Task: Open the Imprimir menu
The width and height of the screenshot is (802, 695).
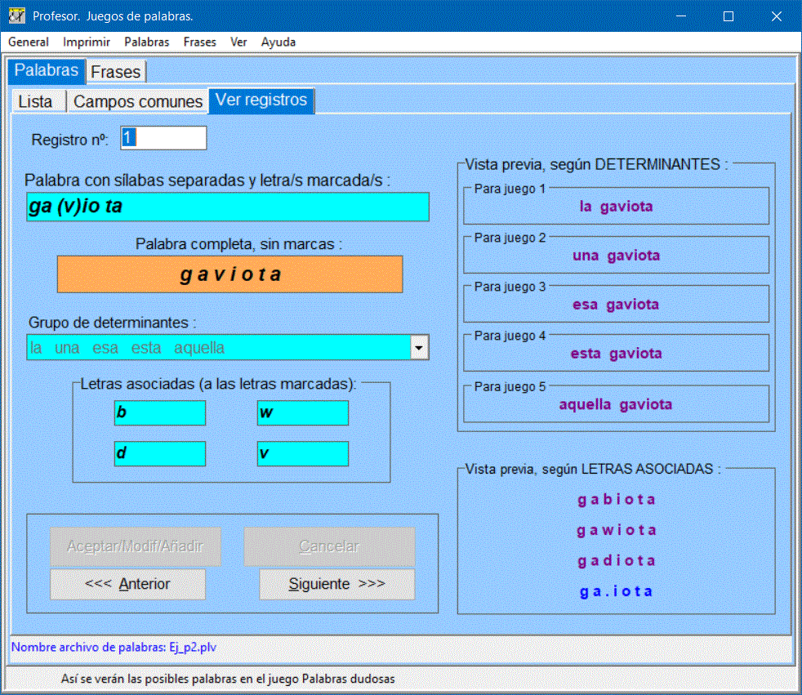Action: 87,42
